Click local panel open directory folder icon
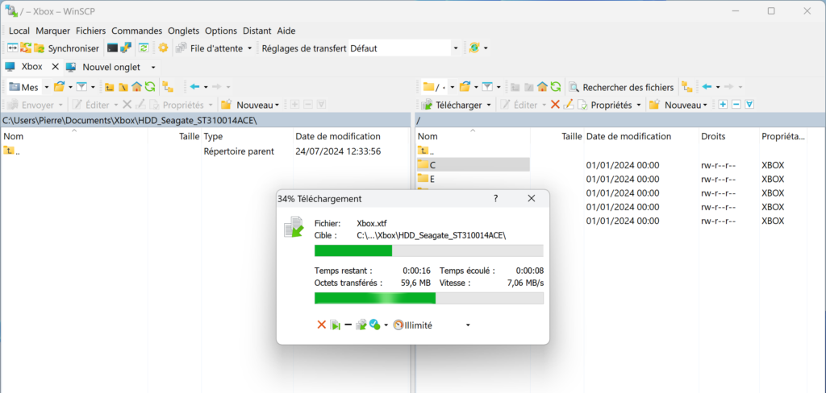The width and height of the screenshot is (826, 393). click(x=59, y=87)
